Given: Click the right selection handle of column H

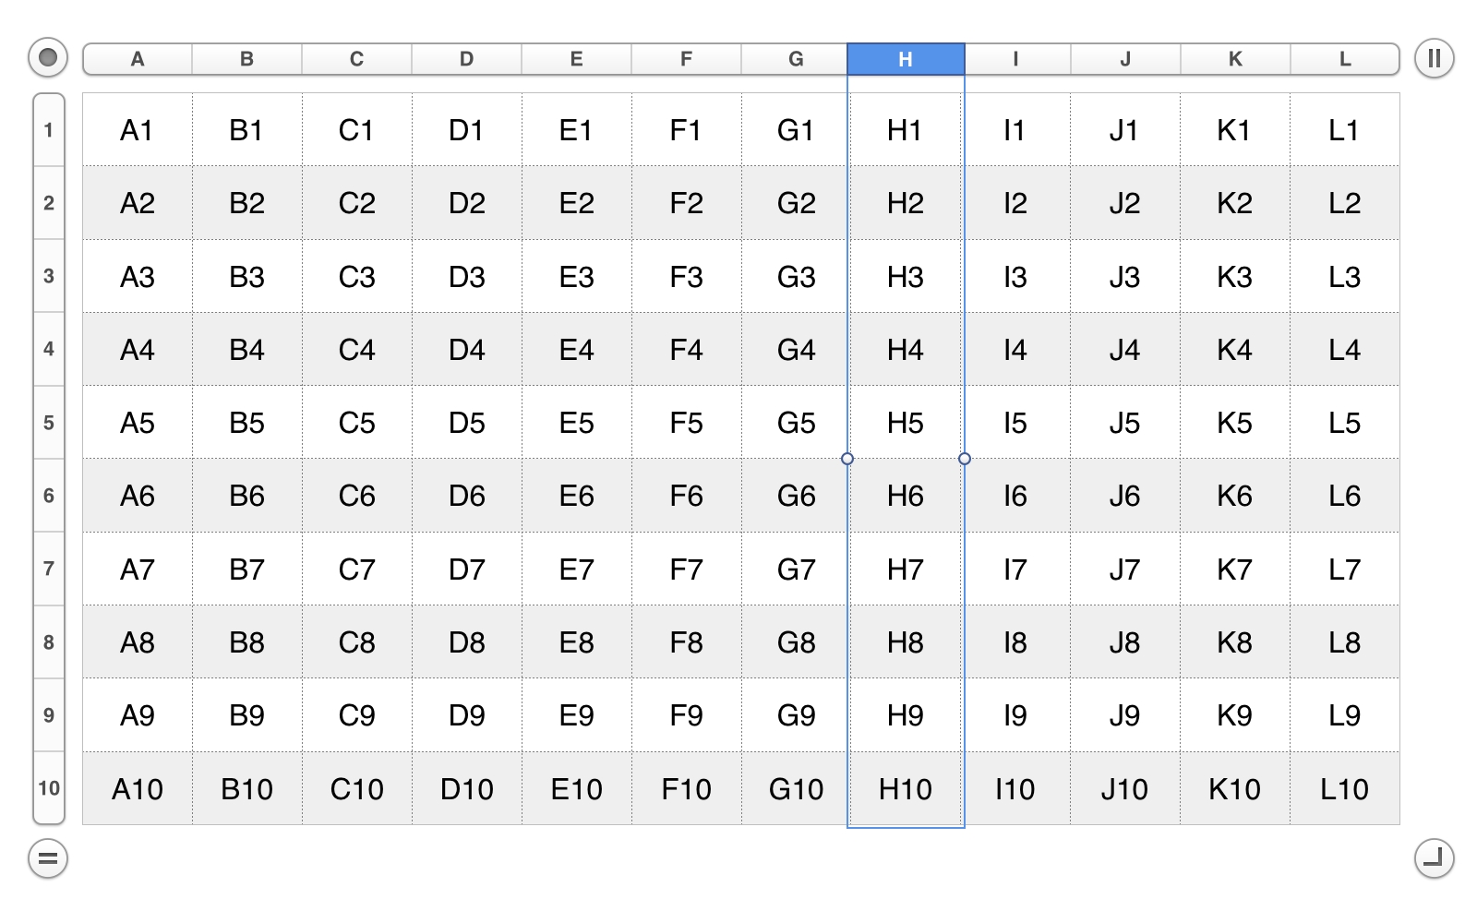Looking at the screenshot, I should [x=965, y=459].
